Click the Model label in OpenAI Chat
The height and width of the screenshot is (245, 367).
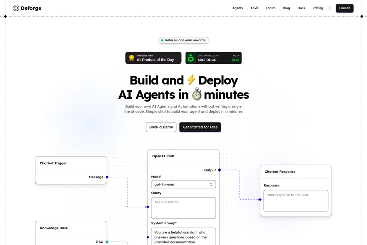[156, 177]
